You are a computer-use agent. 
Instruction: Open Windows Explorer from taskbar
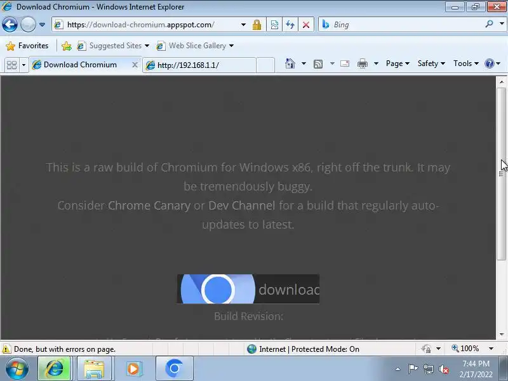coord(94,369)
